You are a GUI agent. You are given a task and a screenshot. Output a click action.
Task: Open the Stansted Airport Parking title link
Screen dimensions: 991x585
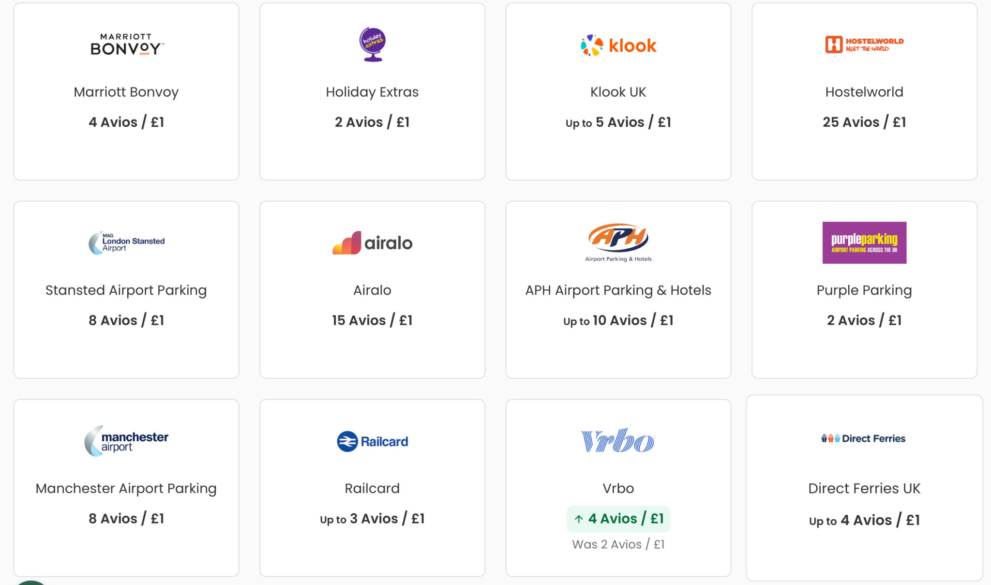[126, 290]
